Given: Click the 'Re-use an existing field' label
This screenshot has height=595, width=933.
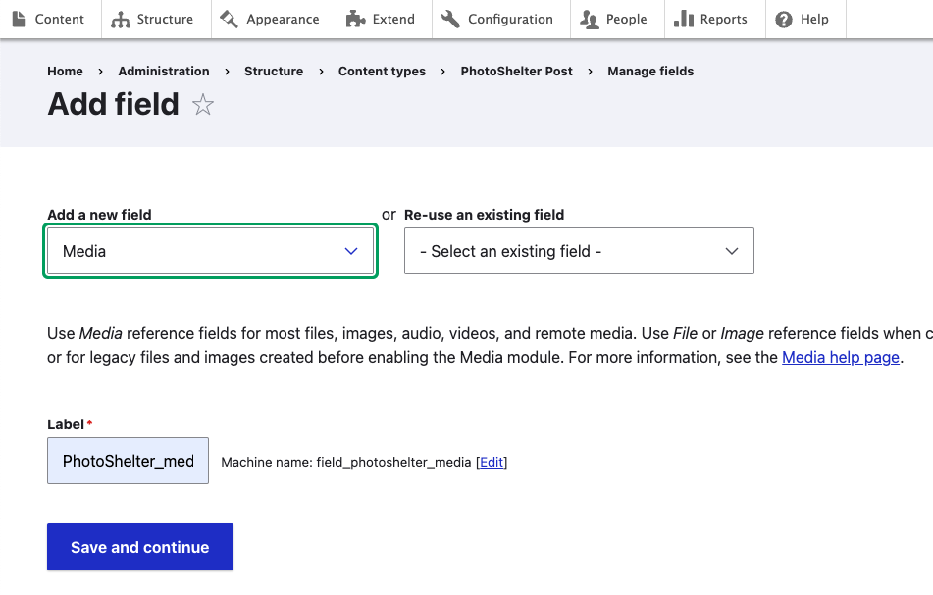Looking at the screenshot, I should pyautogui.click(x=484, y=215).
